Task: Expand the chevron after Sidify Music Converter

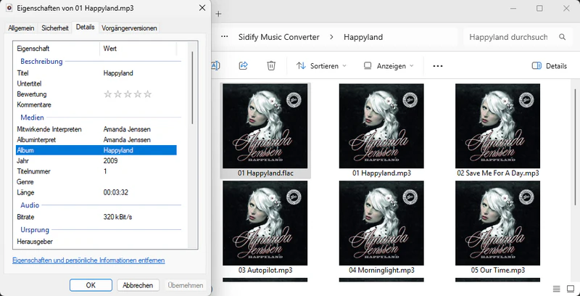Action: pyautogui.click(x=331, y=37)
